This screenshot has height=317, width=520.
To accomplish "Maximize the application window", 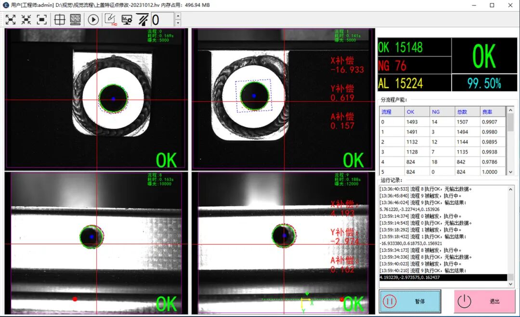I will [492, 5].
